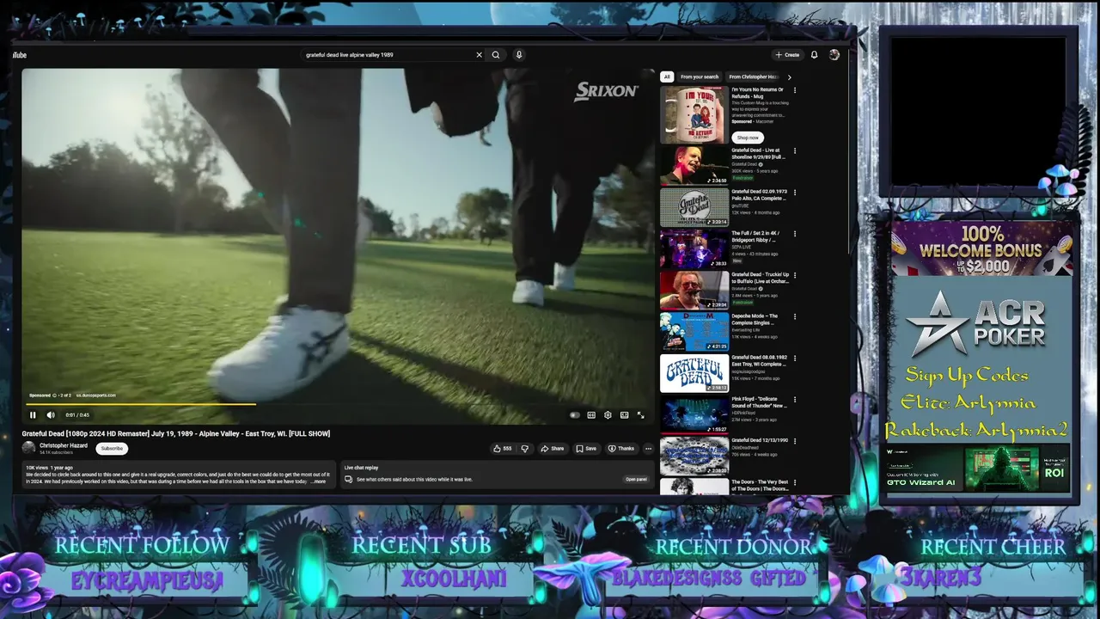Open options for I'm Yours mug ad
The width and height of the screenshot is (1100, 619).
tap(795, 90)
